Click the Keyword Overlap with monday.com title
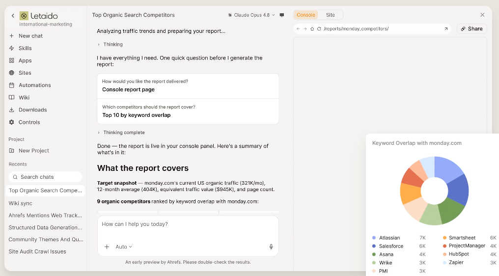This screenshot has height=276, width=499. [x=416, y=143]
